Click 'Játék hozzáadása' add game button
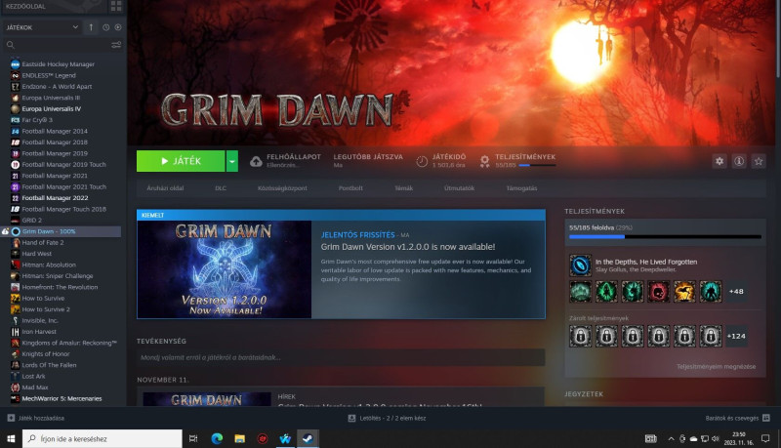781x448 pixels. tap(36, 418)
